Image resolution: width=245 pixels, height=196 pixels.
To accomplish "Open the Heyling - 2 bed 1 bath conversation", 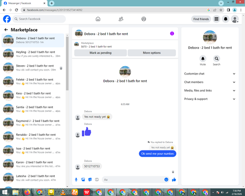I will (x=33, y=54).
